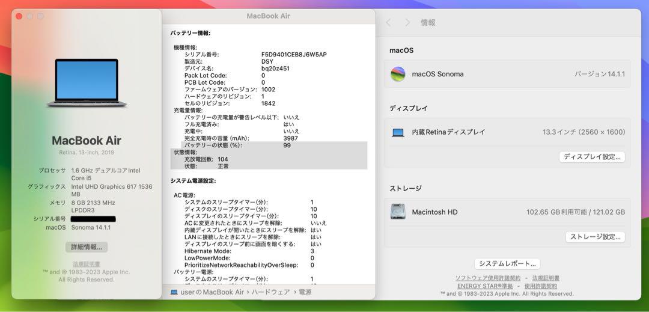Click Pack Lot Code row label

206,76
